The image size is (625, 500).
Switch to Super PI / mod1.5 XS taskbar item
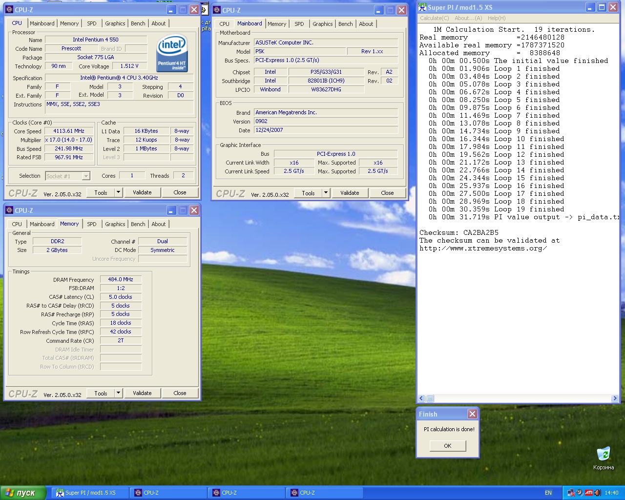click(x=89, y=493)
